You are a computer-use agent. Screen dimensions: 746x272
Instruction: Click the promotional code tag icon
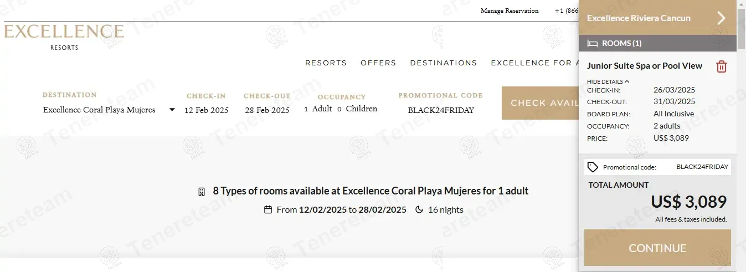pos(593,167)
